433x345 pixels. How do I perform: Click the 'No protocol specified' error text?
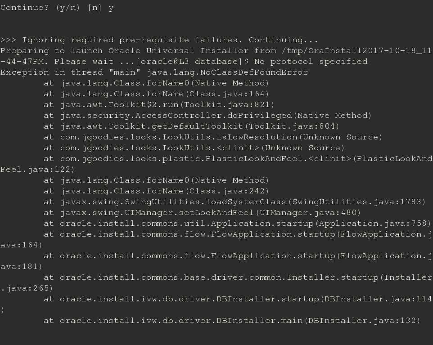[311, 62]
